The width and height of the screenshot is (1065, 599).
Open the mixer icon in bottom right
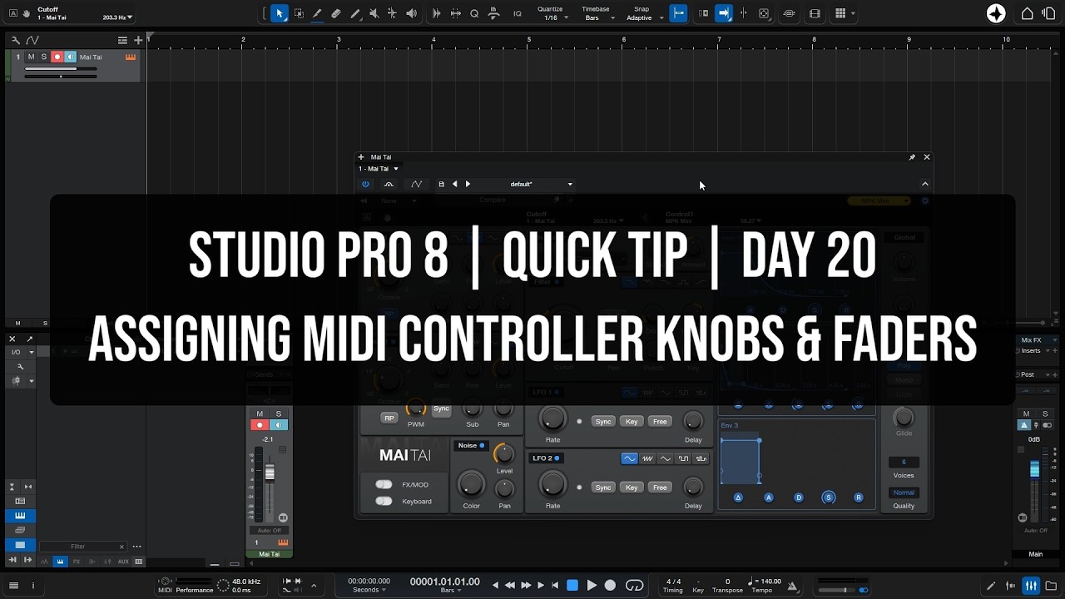pyautogui.click(x=1032, y=586)
